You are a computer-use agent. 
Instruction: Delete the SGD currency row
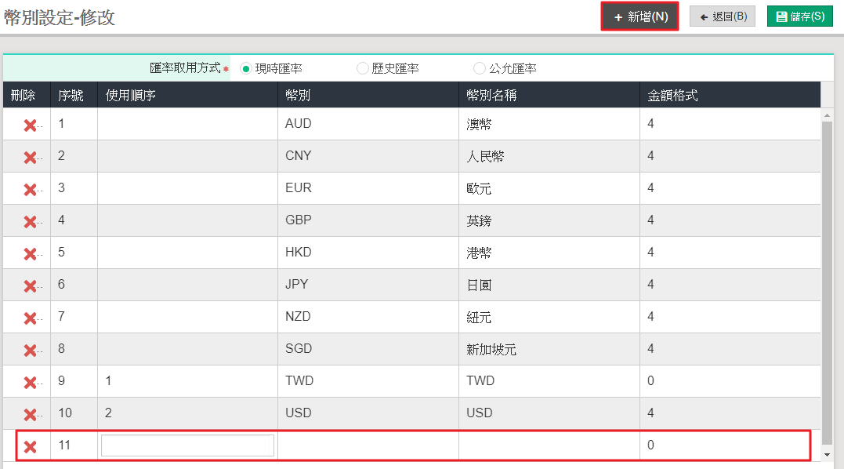click(x=30, y=351)
